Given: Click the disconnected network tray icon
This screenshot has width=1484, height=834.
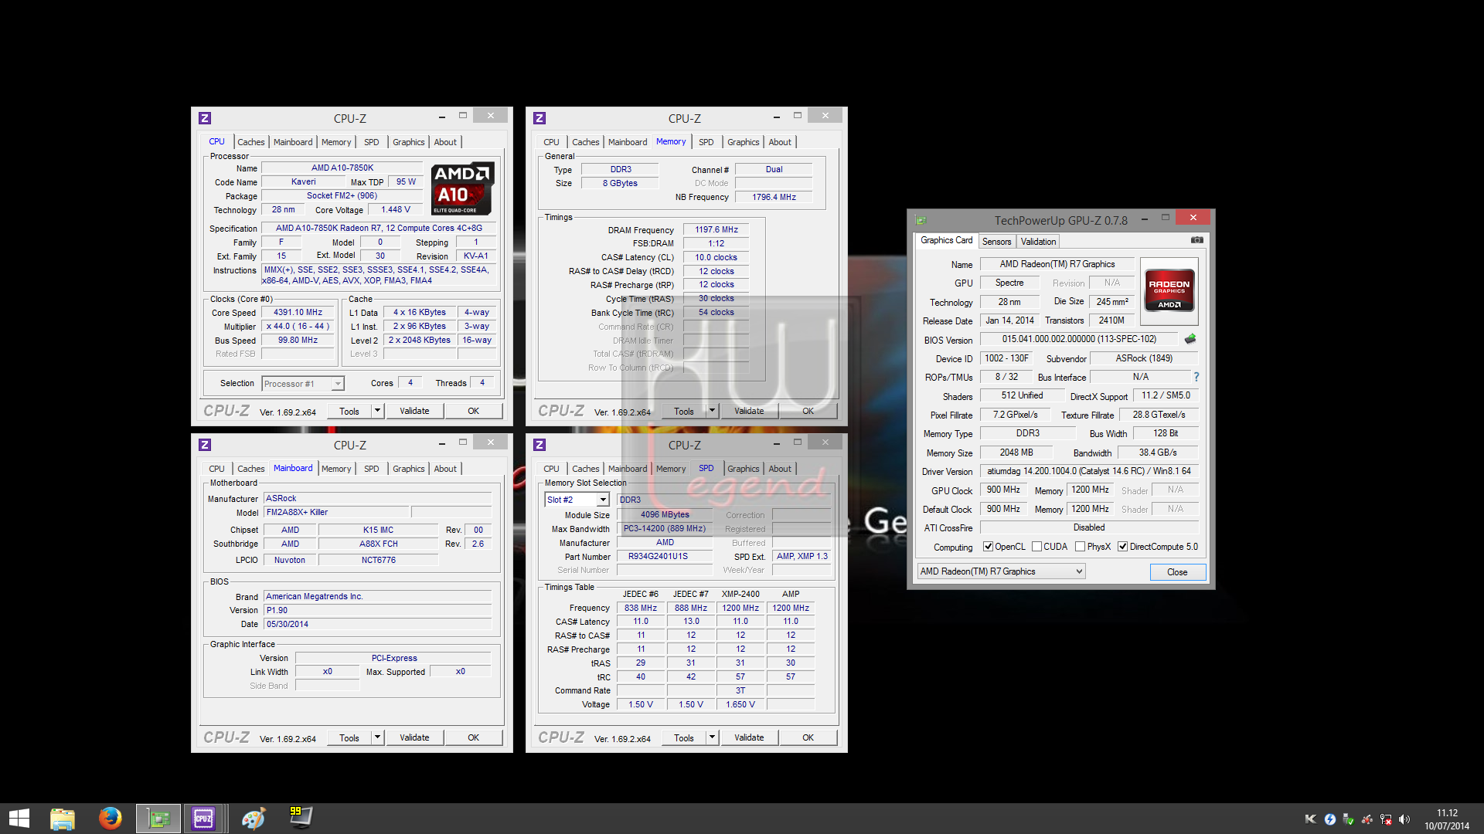Looking at the screenshot, I should coord(1386,819).
